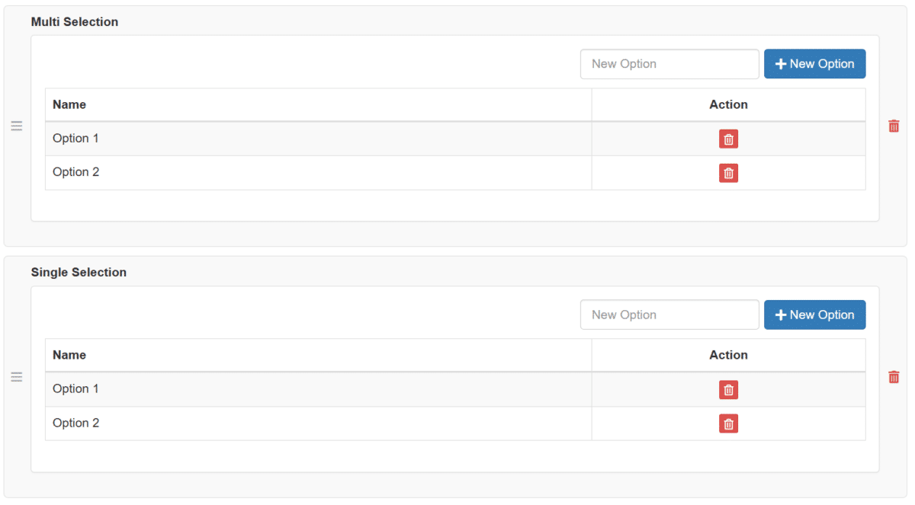Select Option 2 row under Single Selection
The image size is (915, 505).
tap(455, 423)
